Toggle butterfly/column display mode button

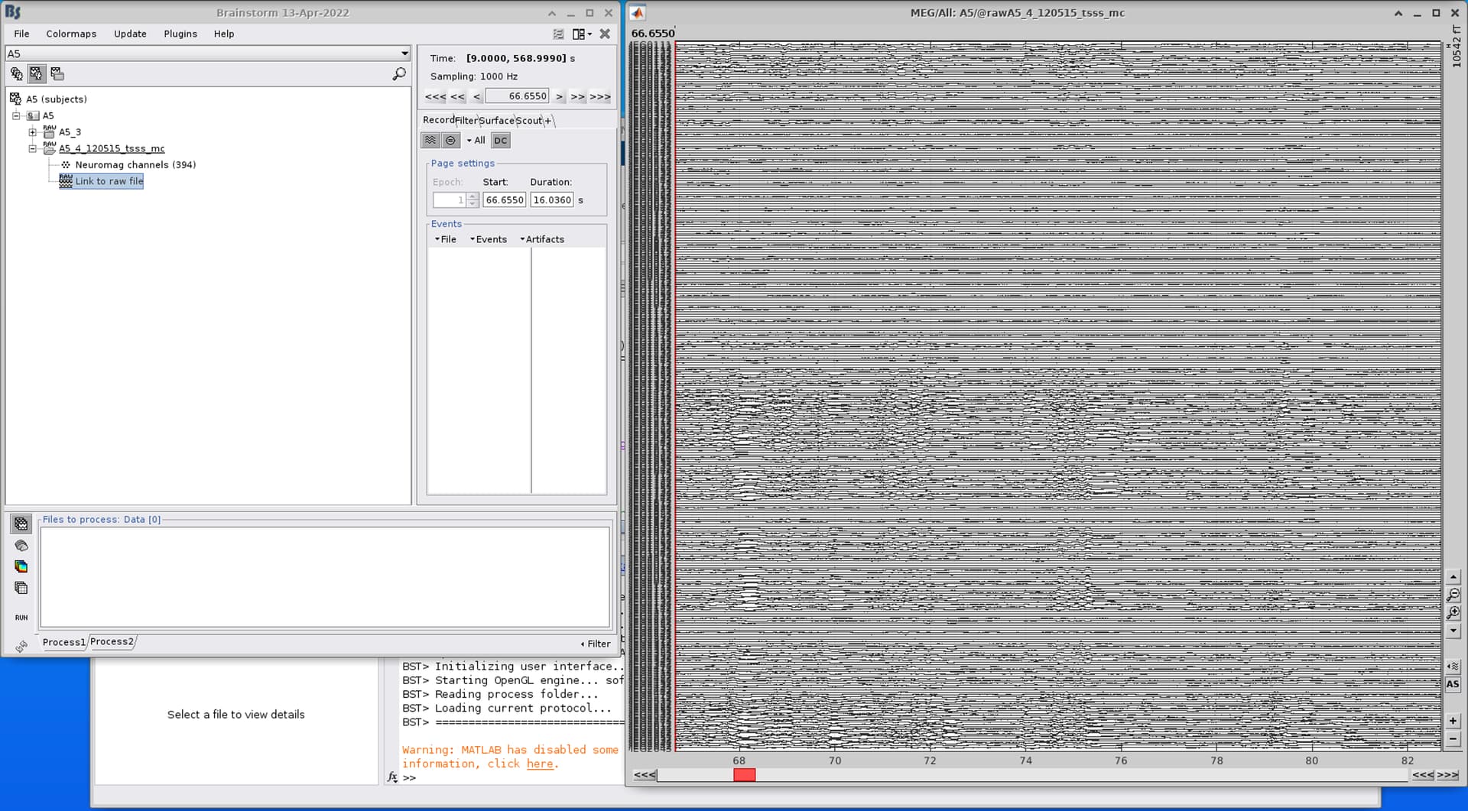430,141
